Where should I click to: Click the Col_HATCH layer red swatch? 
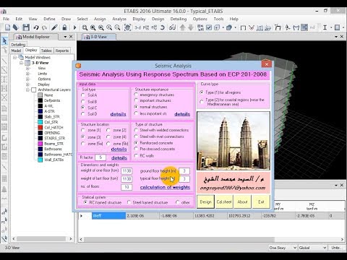pos(40,127)
